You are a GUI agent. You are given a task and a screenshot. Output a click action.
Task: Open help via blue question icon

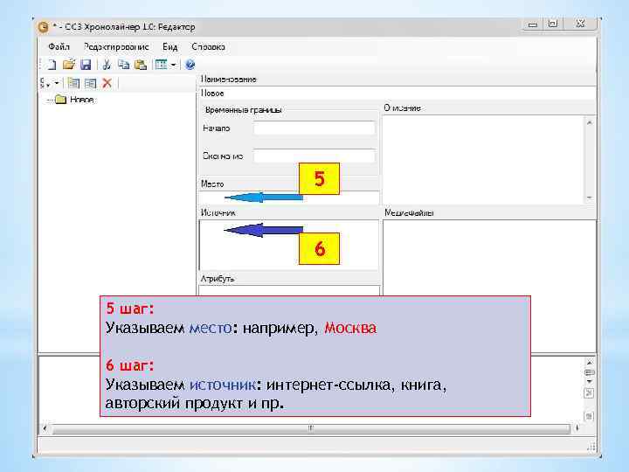190,65
